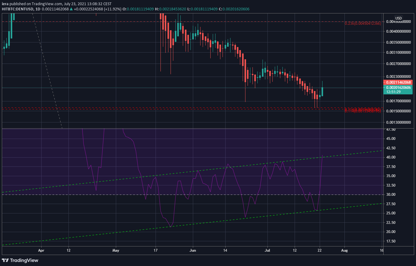Click the 0.00150000000 price axis label
416x266 pixels.
[x=399, y=111]
